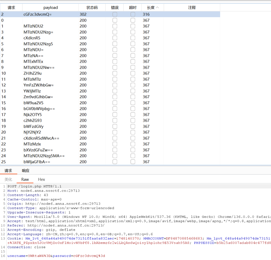Click length value 316
271x260 pixels.
[146, 14]
